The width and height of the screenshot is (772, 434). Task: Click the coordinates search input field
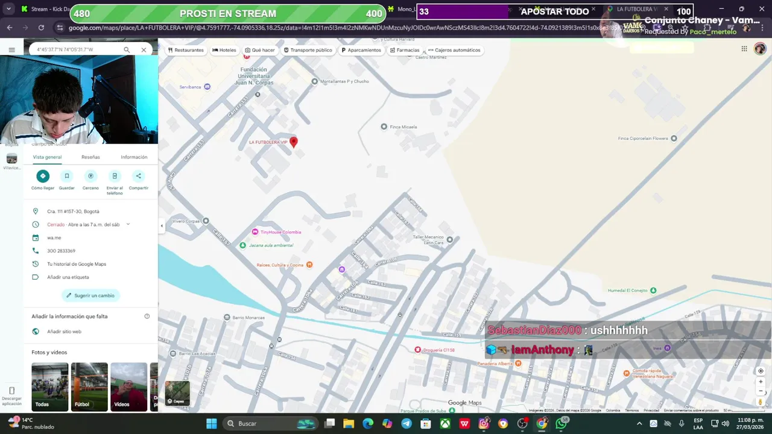[x=75, y=49]
